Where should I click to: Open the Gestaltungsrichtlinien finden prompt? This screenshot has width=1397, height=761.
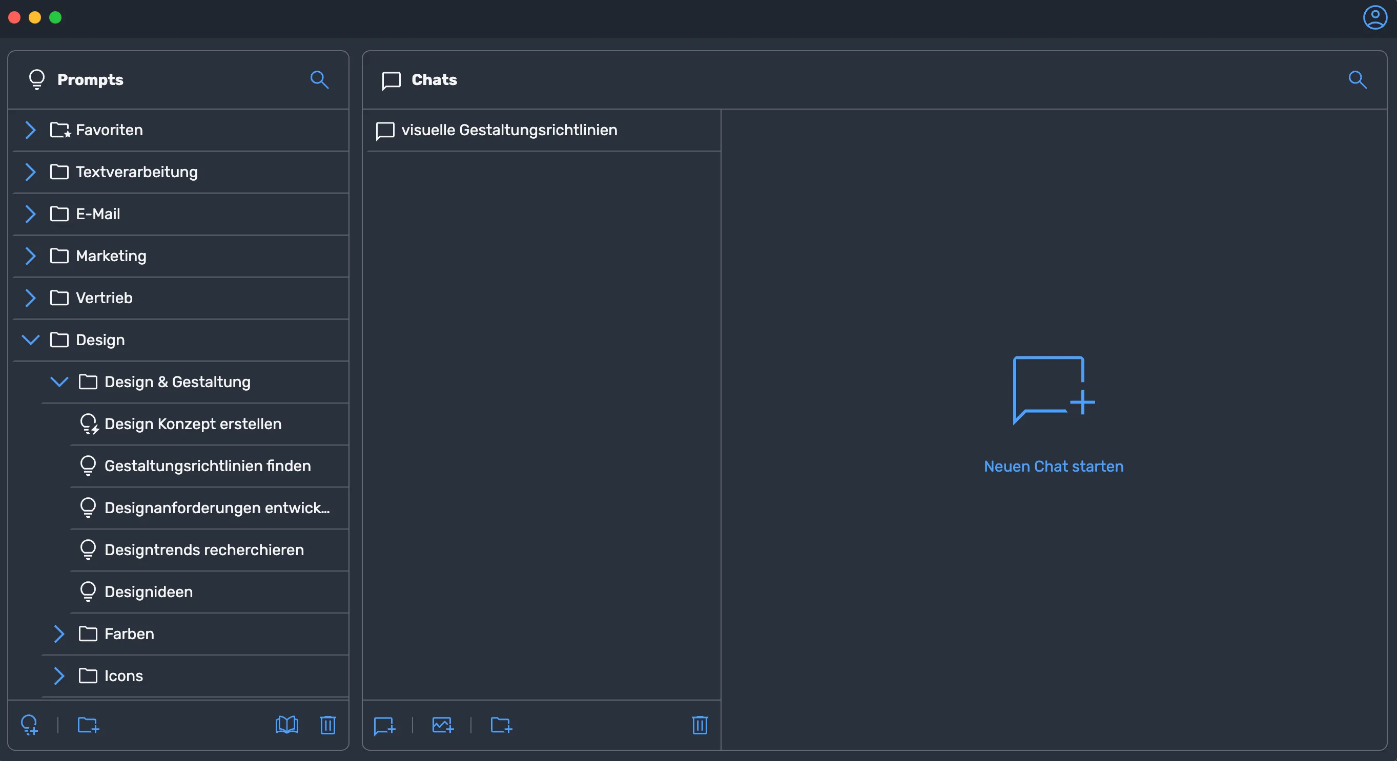point(207,466)
